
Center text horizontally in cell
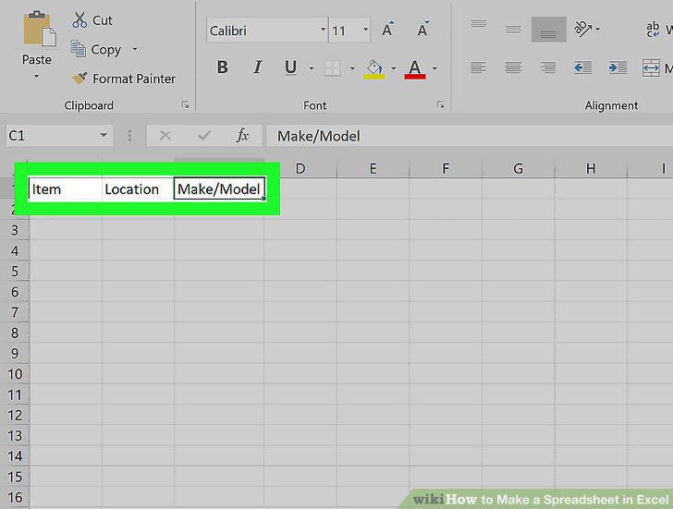pyautogui.click(x=513, y=67)
